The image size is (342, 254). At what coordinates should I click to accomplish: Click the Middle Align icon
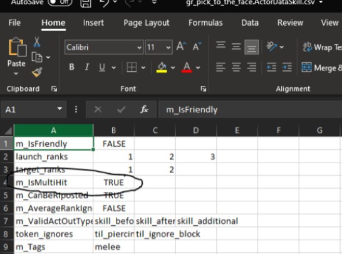(x=236, y=47)
